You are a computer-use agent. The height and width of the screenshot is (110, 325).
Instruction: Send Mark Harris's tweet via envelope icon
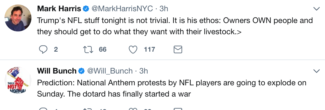[178, 49]
